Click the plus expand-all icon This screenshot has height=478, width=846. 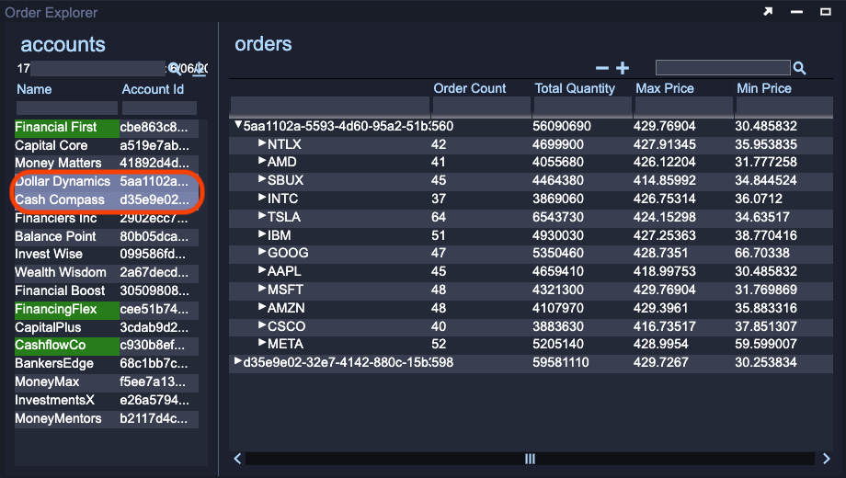coord(623,68)
